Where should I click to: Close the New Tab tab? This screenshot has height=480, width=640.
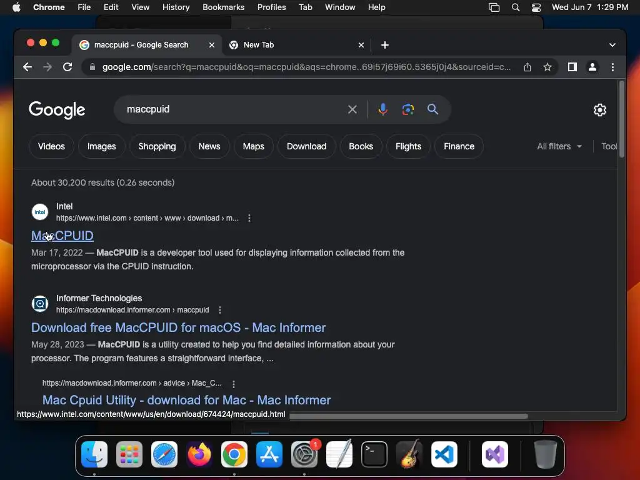point(361,45)
